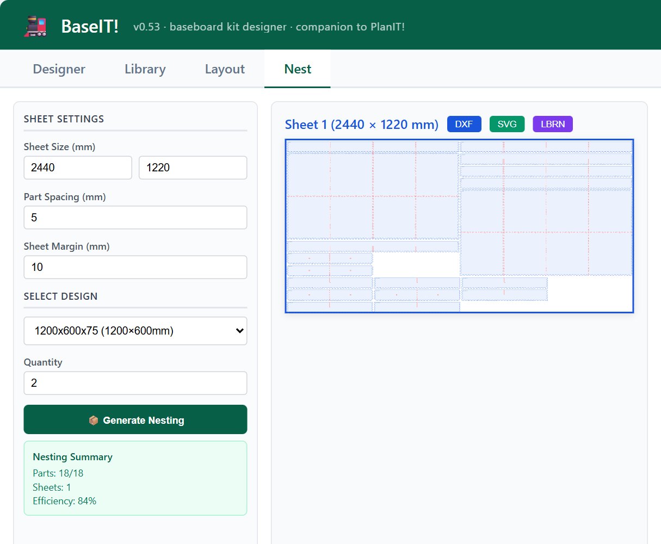The image size is (661, 544).
Task: Click the sheet width field showing 2440
Action: [78, 168]
